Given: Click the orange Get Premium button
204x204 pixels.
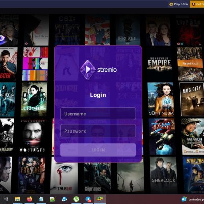Looking at the screenshot, I should [x=197, y=4].
